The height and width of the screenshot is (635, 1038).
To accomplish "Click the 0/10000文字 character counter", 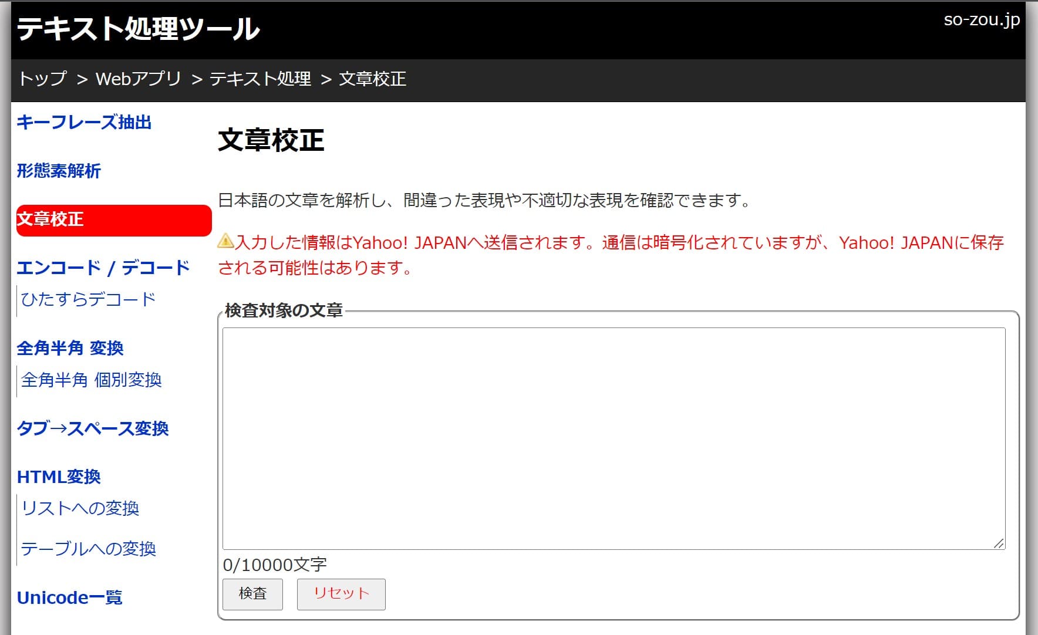I will coord(275,565).
